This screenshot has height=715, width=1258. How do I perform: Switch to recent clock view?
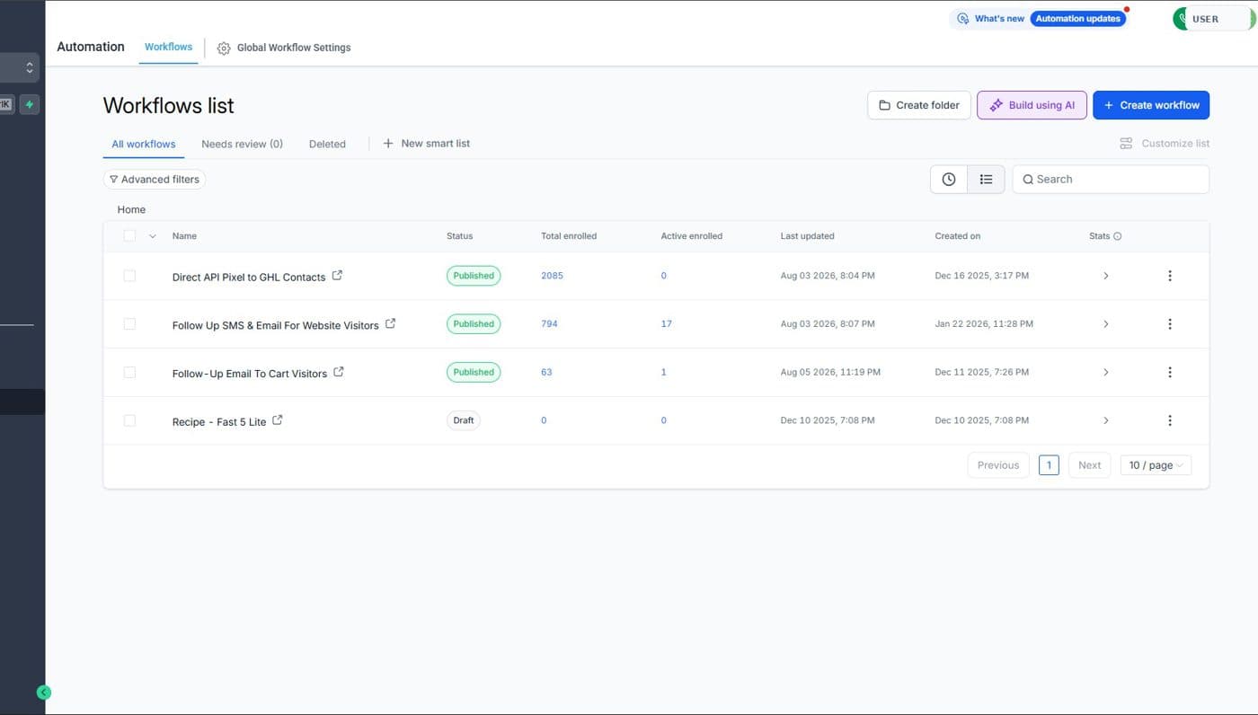(949, 180)
